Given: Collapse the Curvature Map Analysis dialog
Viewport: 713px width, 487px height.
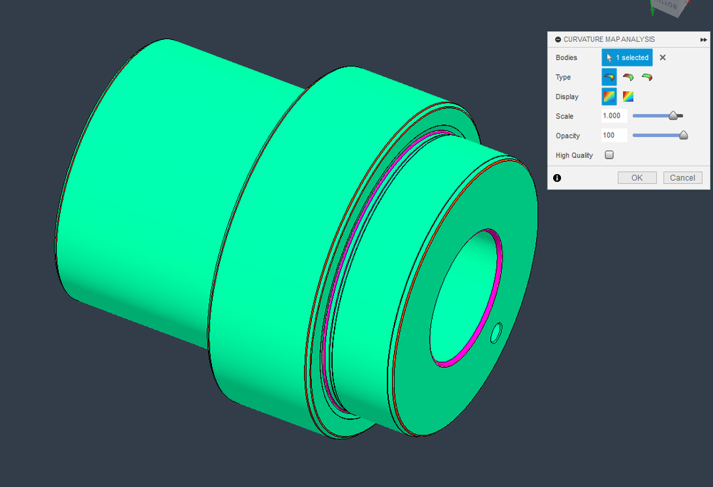Looking at the screenshot, I should [558, 39].
